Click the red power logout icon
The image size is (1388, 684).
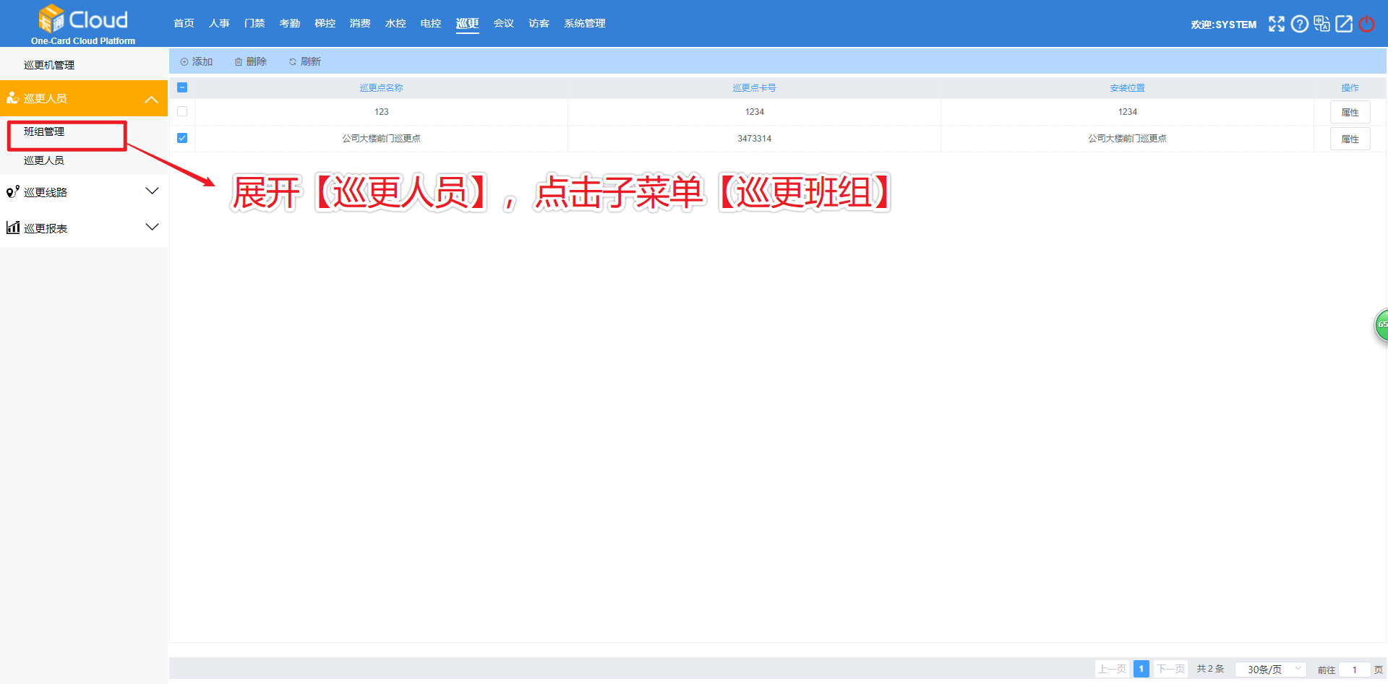pyautogui.click(x=1366, y=24)
